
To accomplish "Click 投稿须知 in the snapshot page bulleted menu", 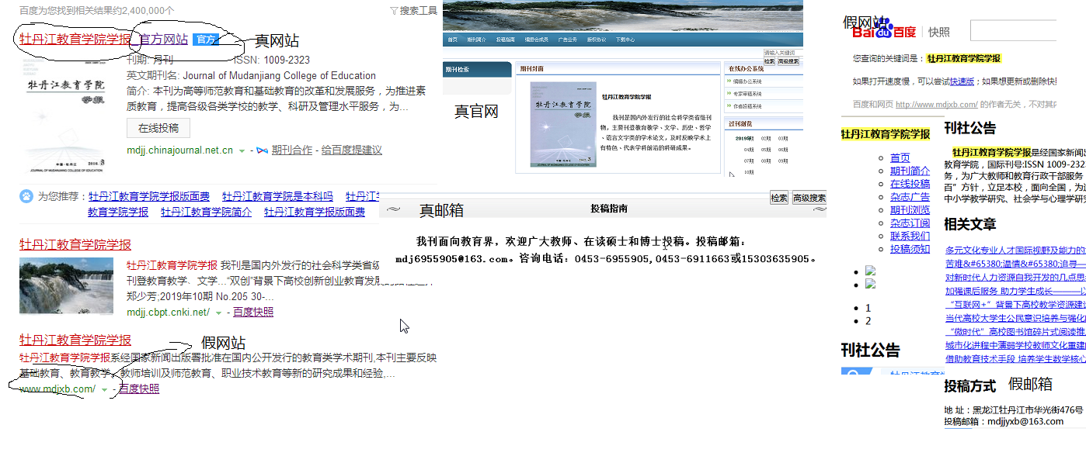I will click(910, 250).
